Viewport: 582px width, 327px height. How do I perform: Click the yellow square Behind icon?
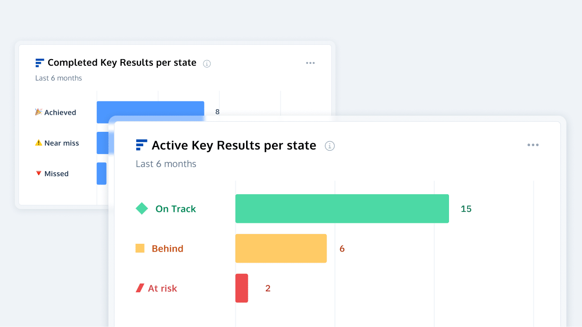coord(140,248)
